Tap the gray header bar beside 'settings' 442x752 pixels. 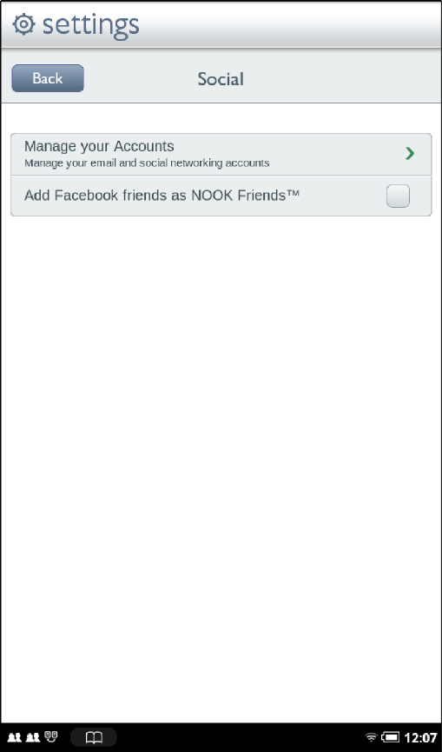287,24
